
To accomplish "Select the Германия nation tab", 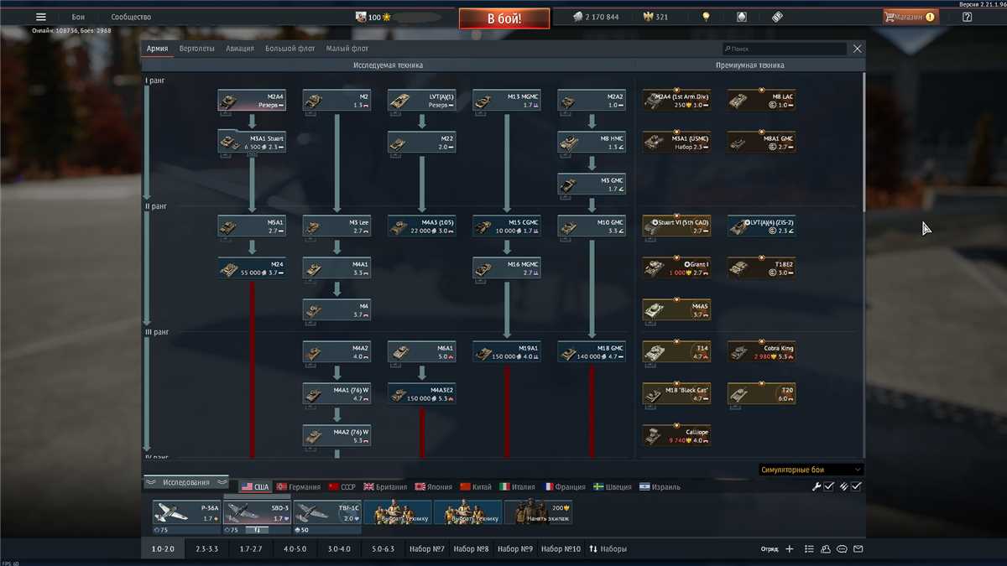I will 299,487.
